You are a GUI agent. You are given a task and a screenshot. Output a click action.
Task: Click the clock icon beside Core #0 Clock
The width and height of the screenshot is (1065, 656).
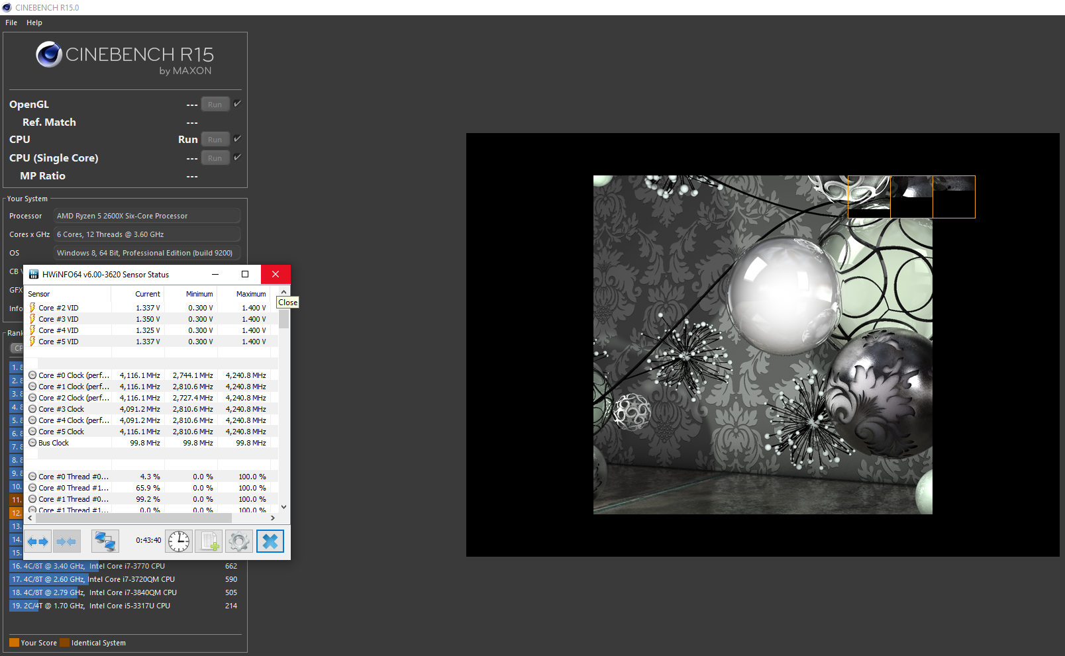coord(32,375)
